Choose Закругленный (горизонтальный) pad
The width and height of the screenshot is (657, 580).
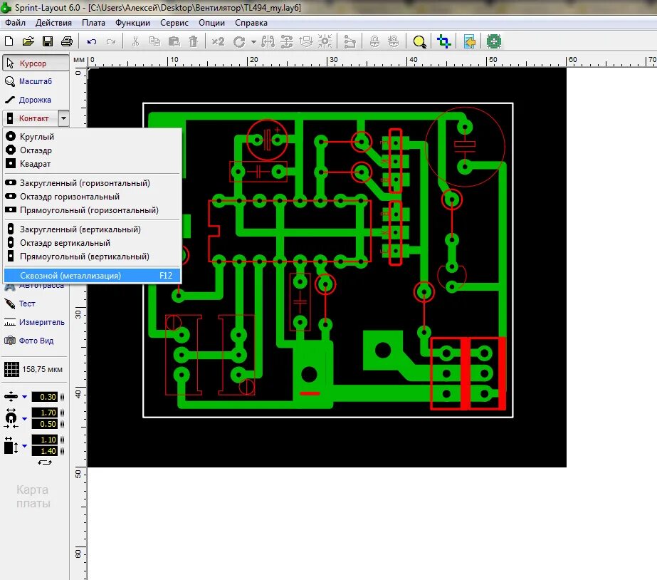pos(93,183)
